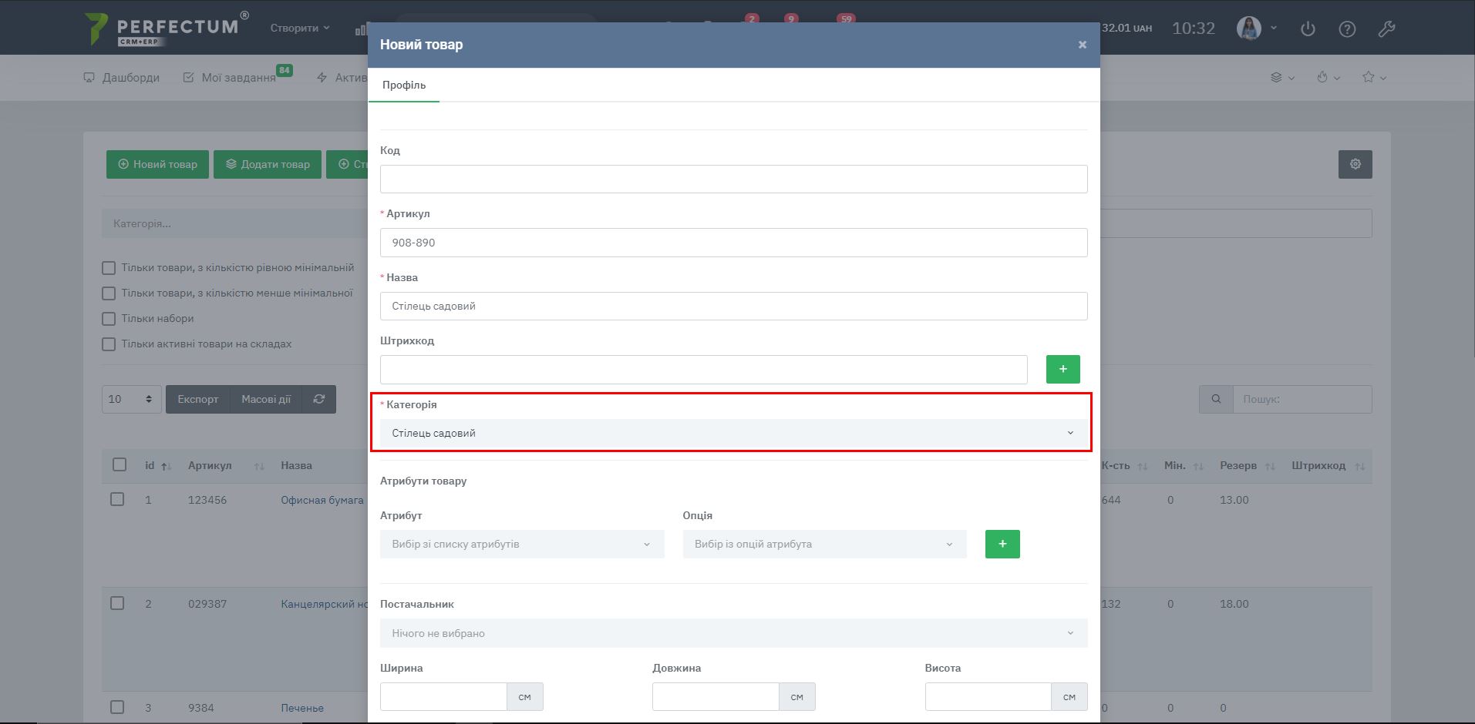Viewport: 1475px width, 724px height.
Task: Check the row checkbox for id 1
Action: tap(117, 499)
